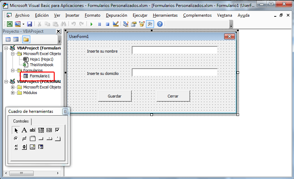Screen dimensions: 294x179
Task: Click the Break pause icon
Action: (x=99, y=24)
